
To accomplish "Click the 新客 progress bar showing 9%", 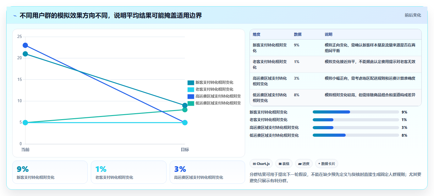I will [356, 112].
